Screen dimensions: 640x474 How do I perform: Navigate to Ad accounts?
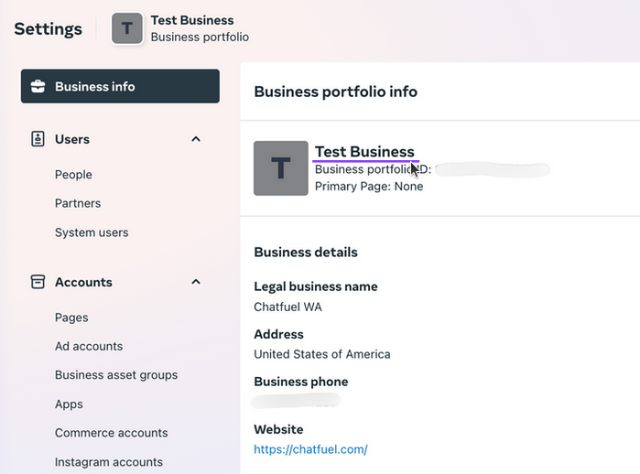pos(89,346)
